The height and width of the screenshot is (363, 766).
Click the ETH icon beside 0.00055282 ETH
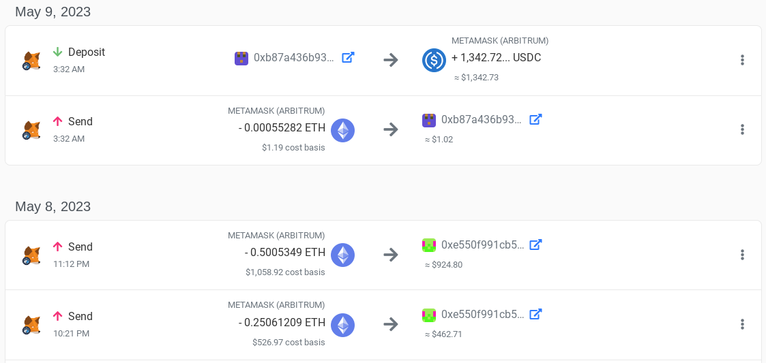coord(343,130)
